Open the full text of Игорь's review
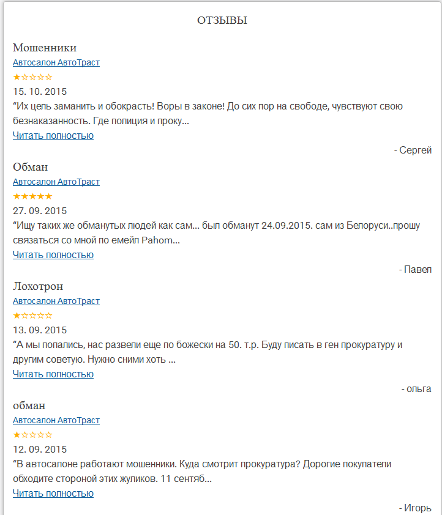Screen dimensions: 442x515 (x=53, y=493)
